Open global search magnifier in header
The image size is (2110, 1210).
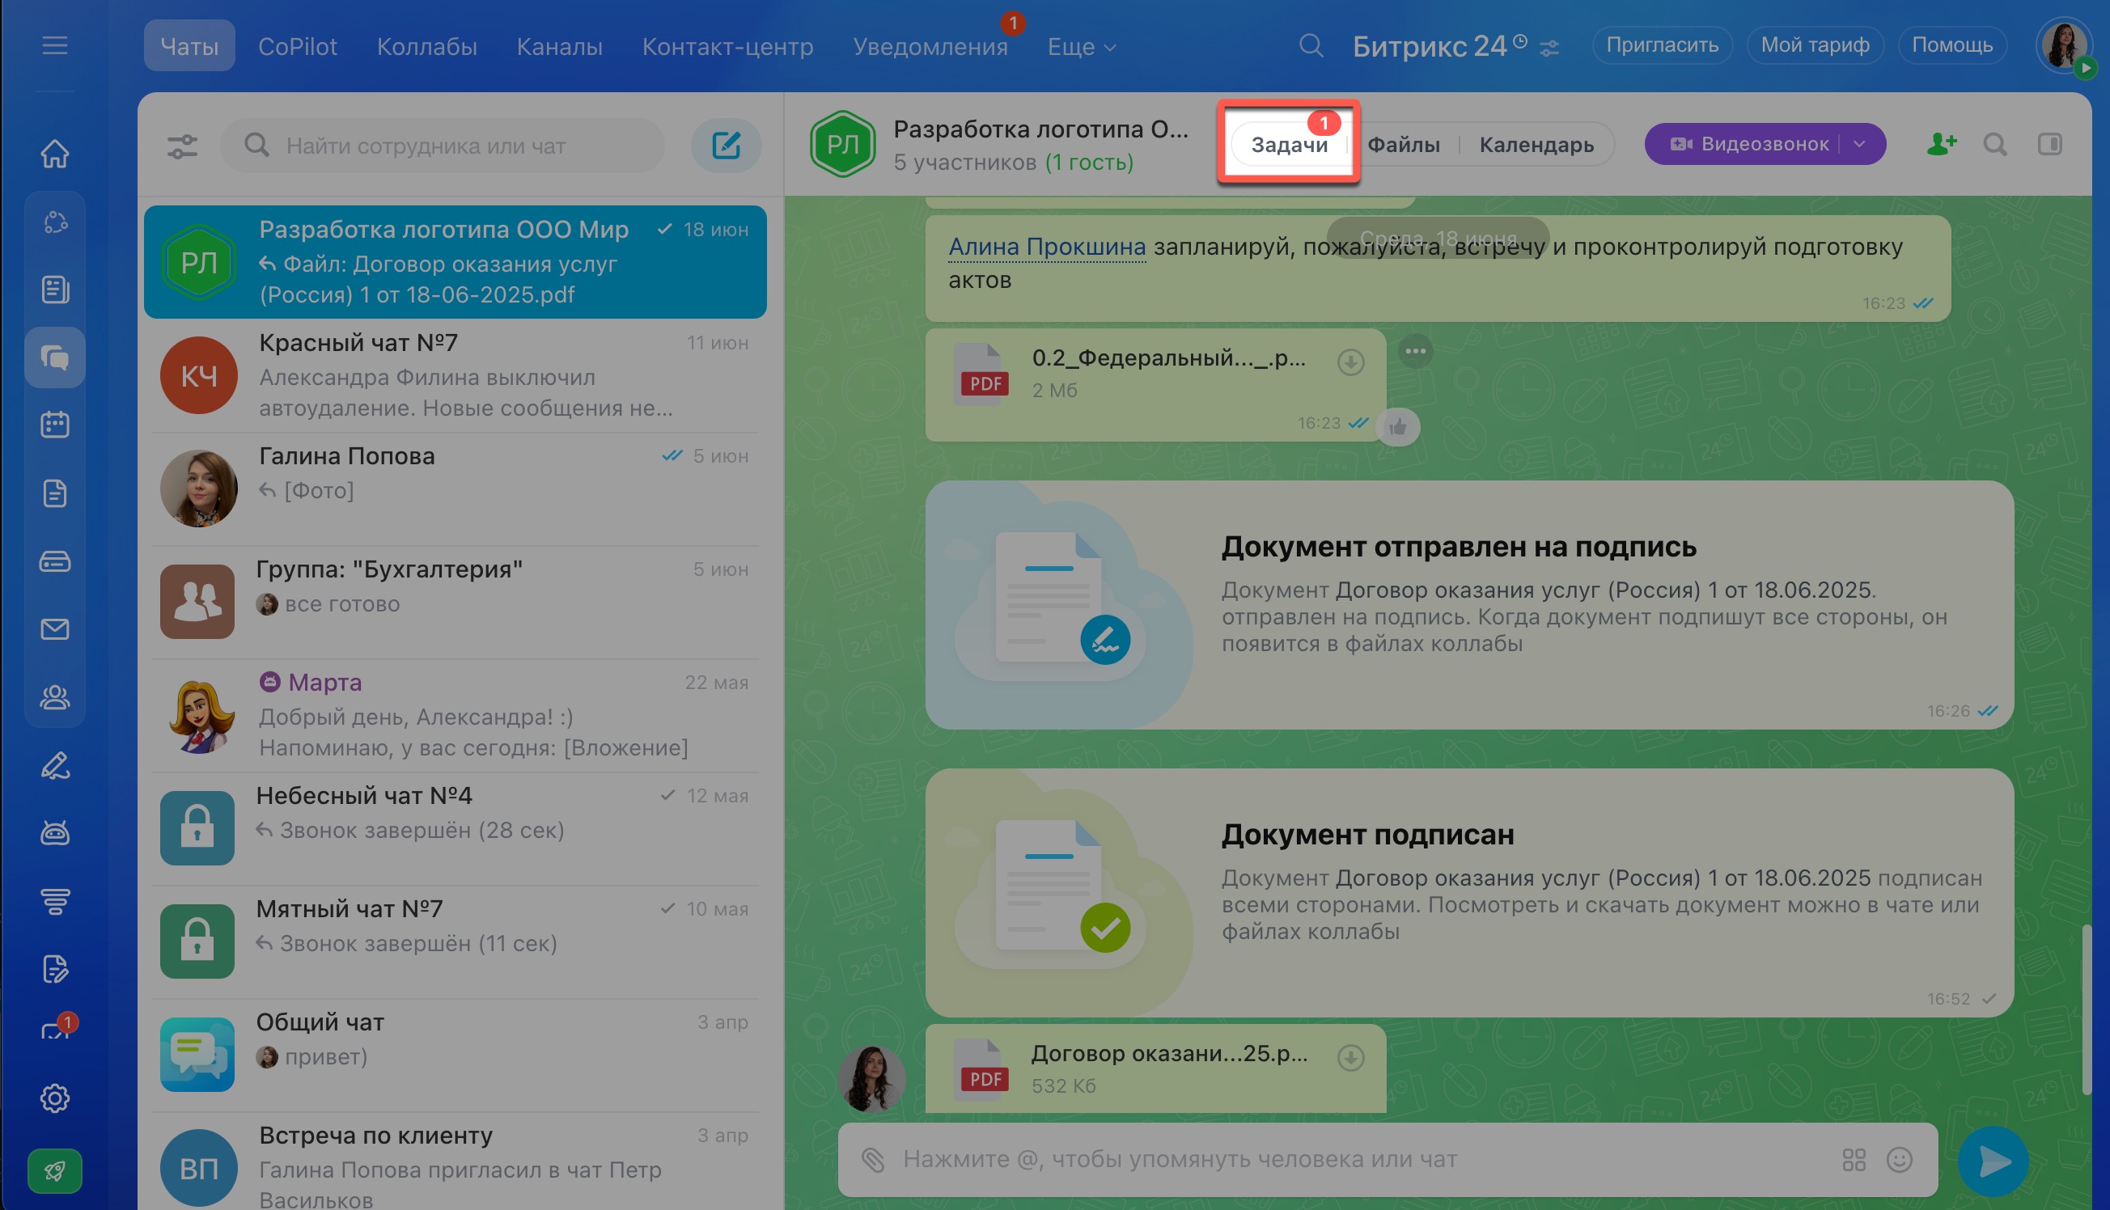click(1311, 44)
